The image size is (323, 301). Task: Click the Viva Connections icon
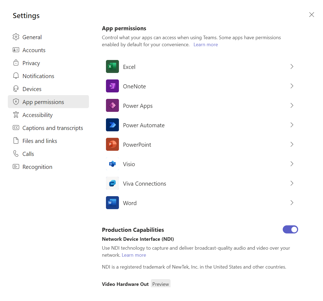(x=112, y=183)
